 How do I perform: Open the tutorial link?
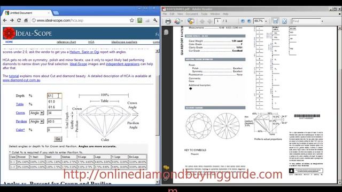(x=14, y=76)
